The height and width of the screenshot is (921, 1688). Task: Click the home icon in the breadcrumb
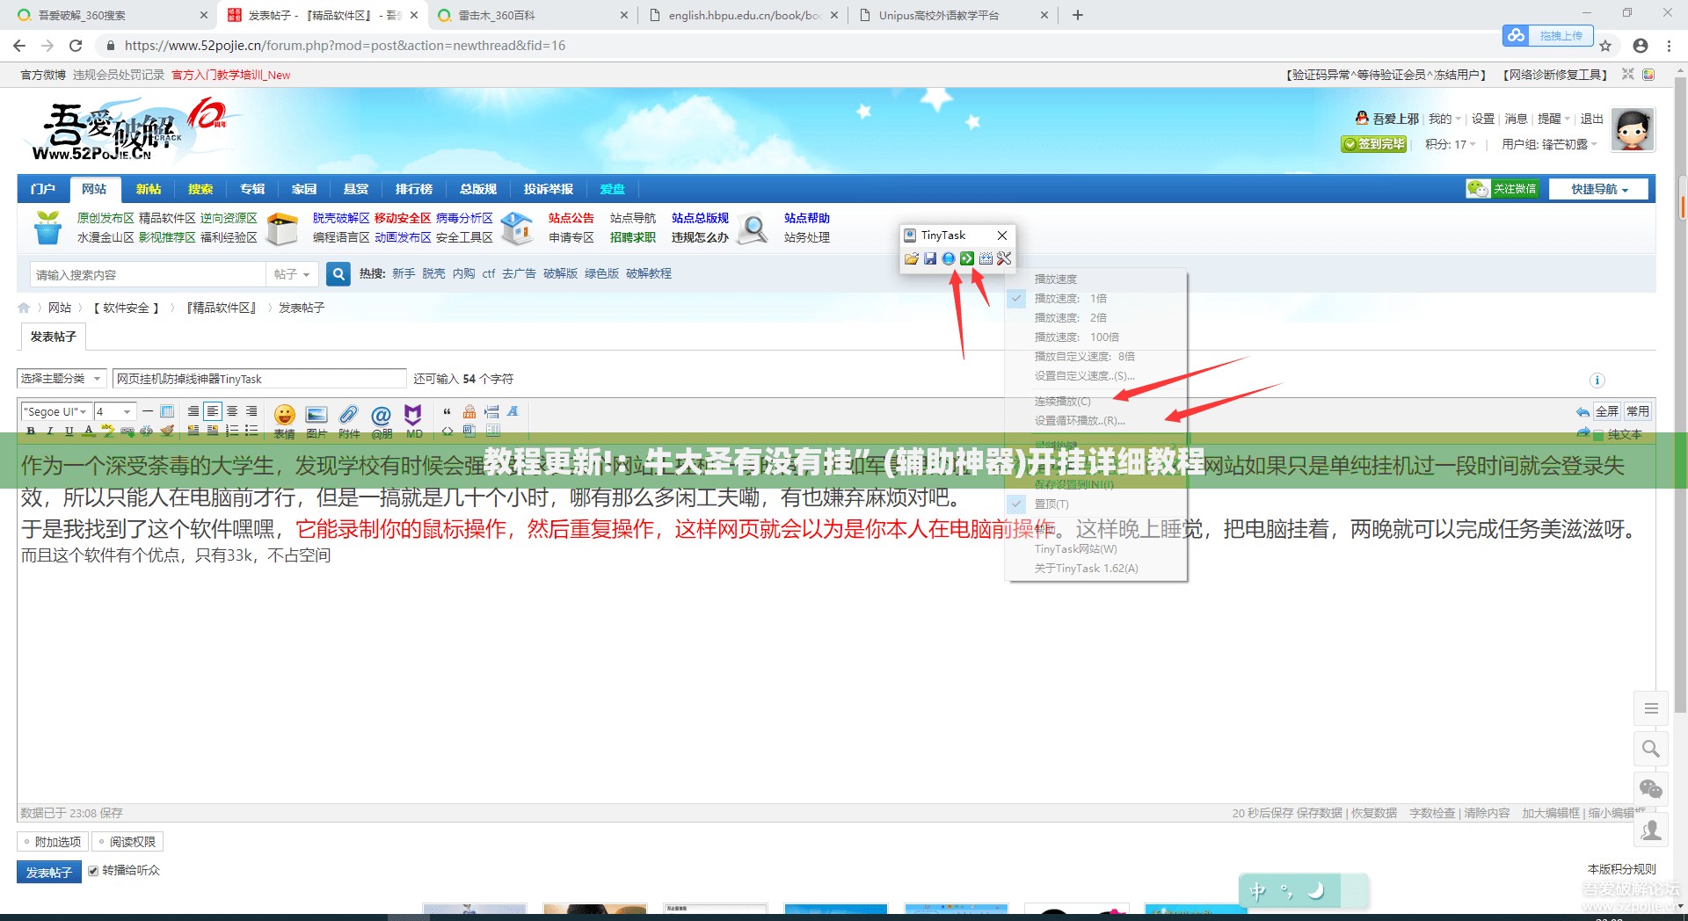click(24, 308)
